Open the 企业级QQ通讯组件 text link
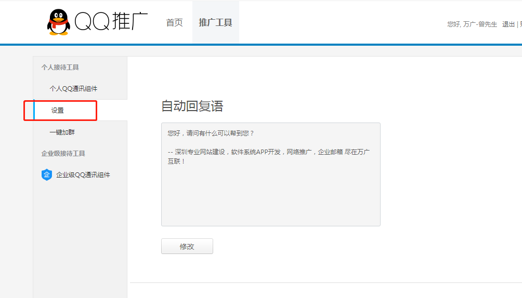522x298 pixels. [x=83, y=175]
